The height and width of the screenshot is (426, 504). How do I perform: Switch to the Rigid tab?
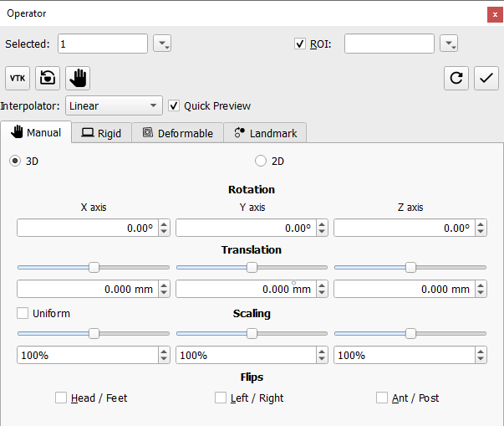coord(101,132)
